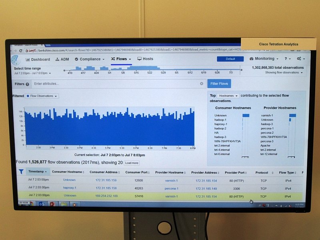Open the Flows menu
The height and width of the screenshot is (240, 320).
coord(121,59)
